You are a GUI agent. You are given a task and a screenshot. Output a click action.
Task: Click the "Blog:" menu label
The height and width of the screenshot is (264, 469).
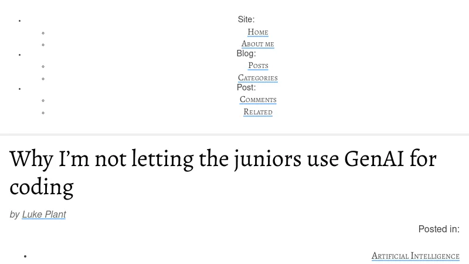point(246,53)
